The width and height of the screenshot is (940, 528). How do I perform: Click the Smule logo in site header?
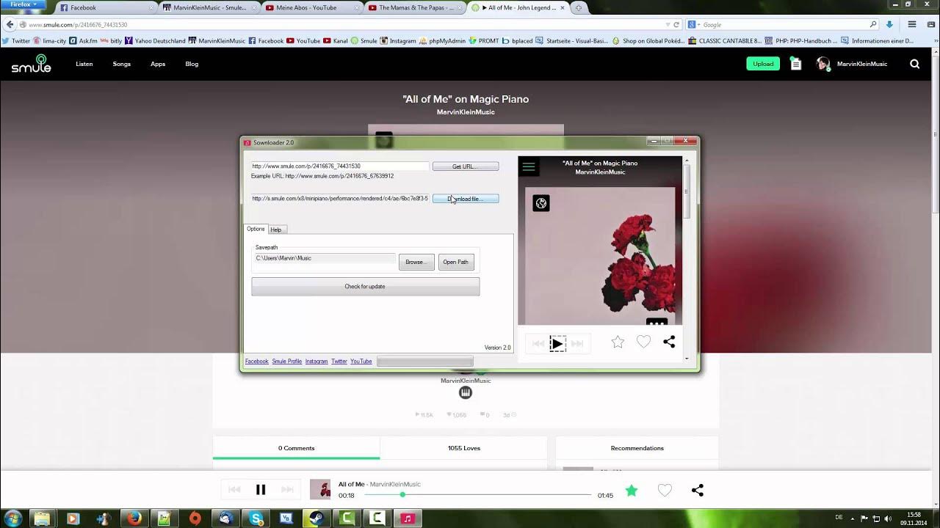pyautogui.click(x=31, y=64)
